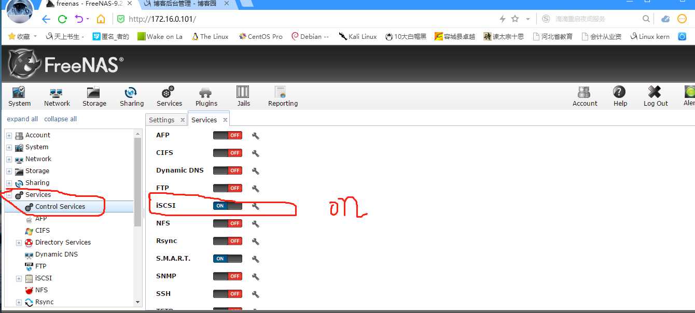The width and height of the screenshot is (695, 313).
Task: Open the Kali Linux bookmark
Action: tap(357, 36)
